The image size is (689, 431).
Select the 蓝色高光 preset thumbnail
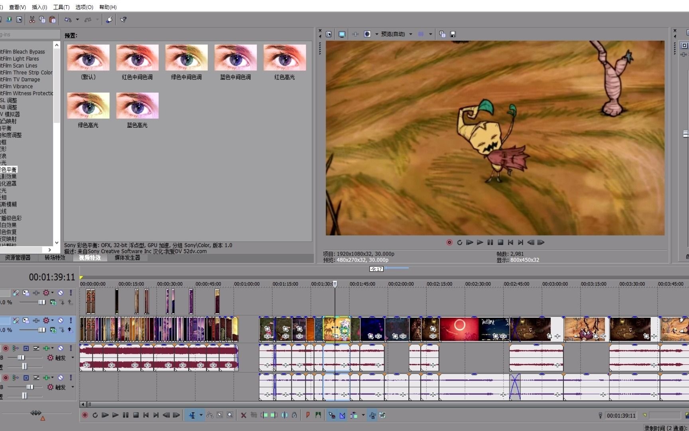(137, 106)
